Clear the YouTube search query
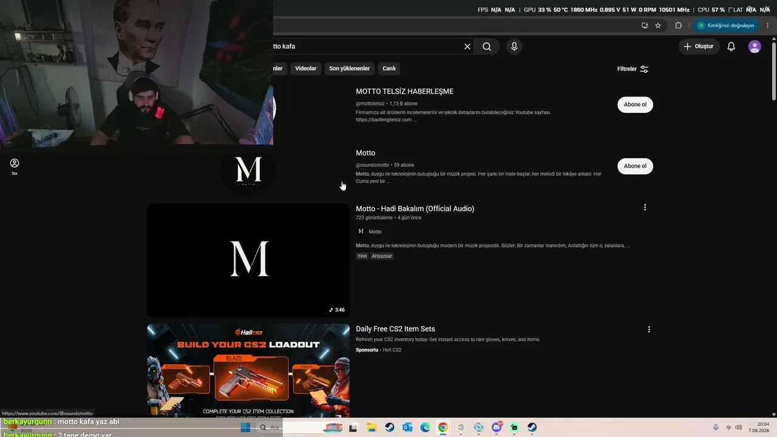Screen dimensions: 777x437 click(467, 46)
